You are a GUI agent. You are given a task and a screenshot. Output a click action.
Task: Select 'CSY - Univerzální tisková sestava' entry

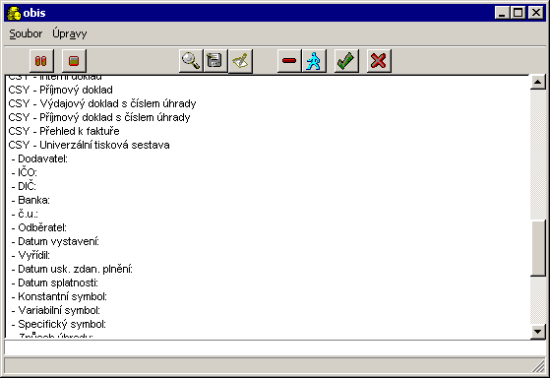pyautogui.click(x=89, y=145)
